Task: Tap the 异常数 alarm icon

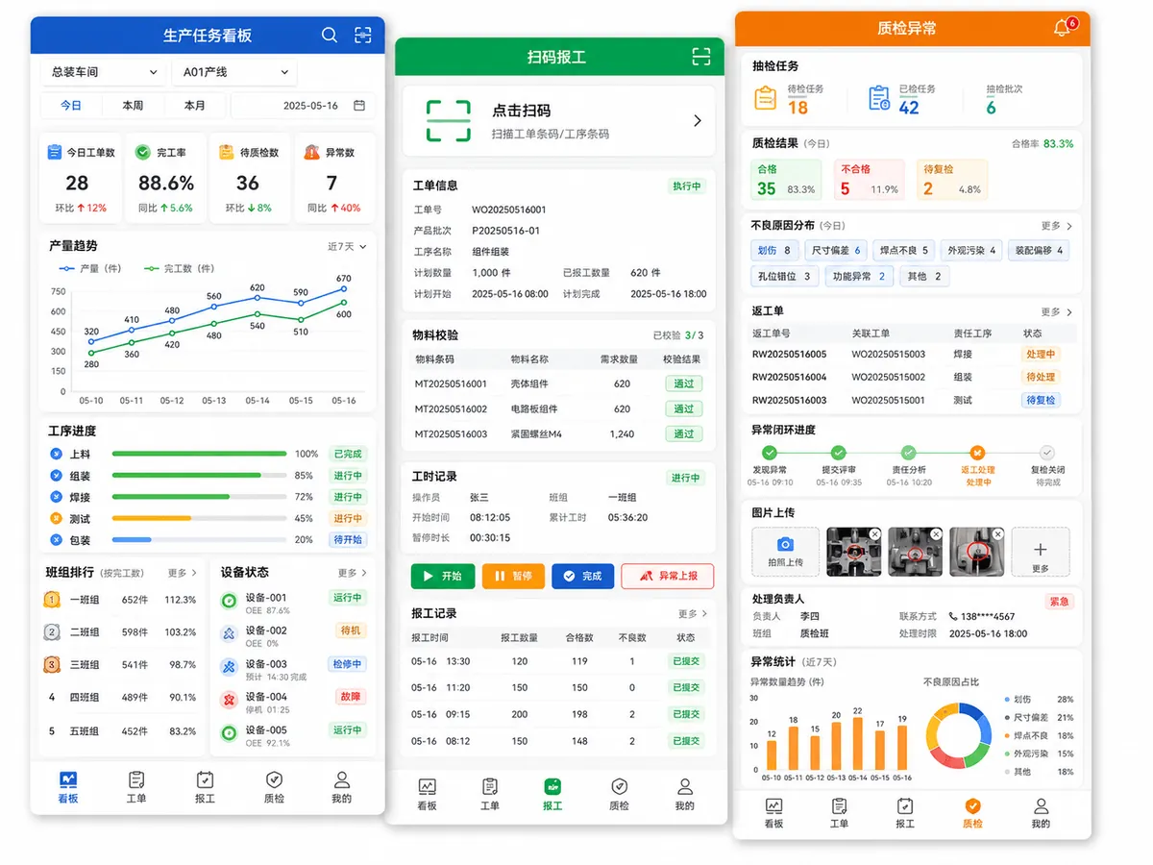Action: pyautogui.click(x=312, y=152)
